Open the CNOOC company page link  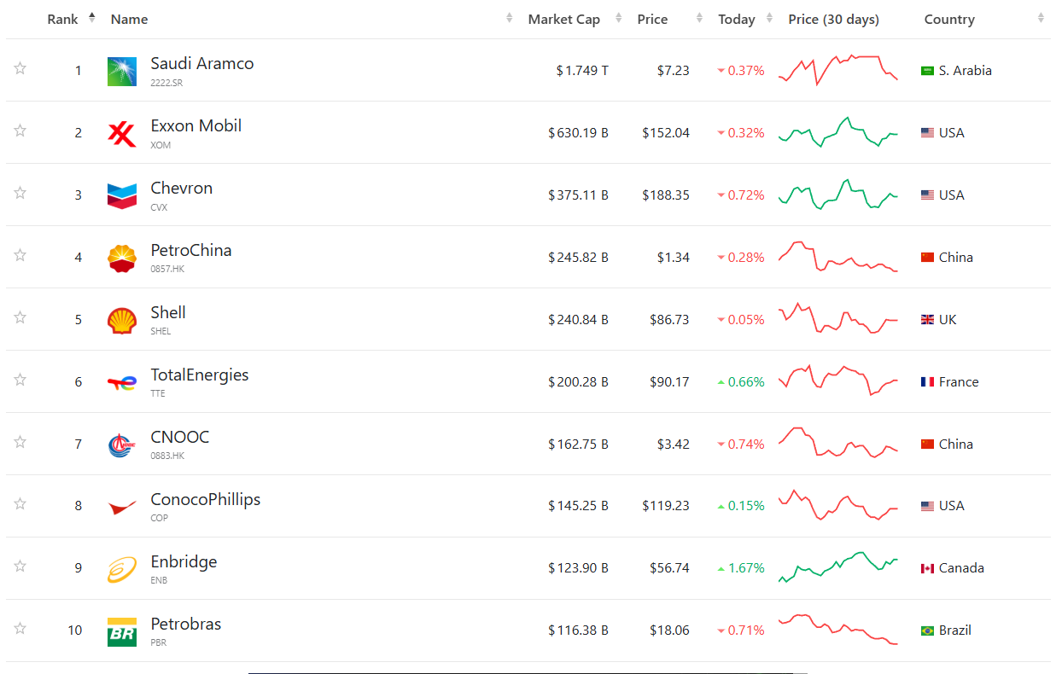point(180,438)
